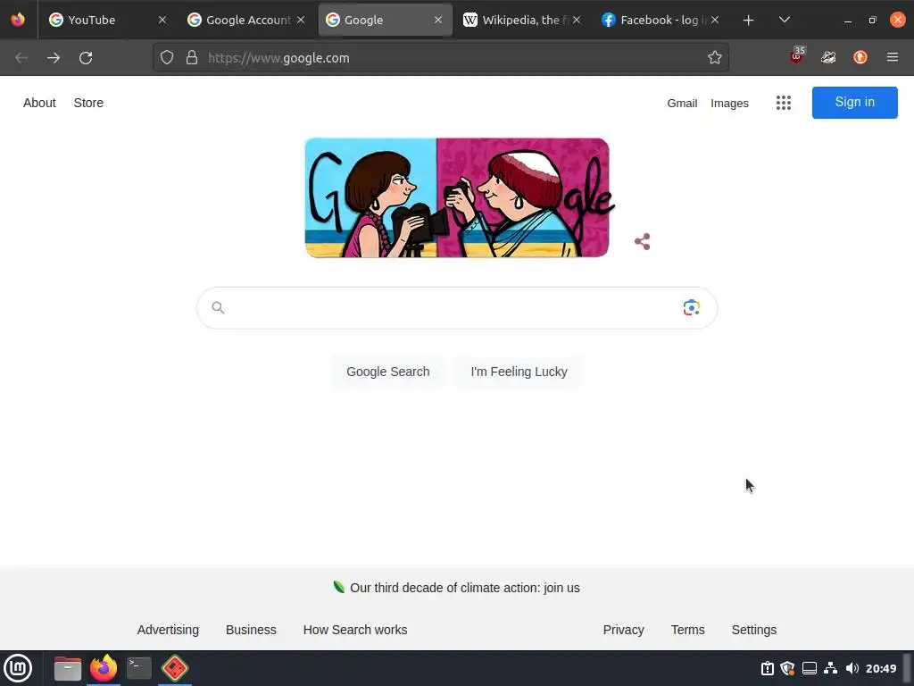
Task: Close the Google Account tab
Action: click(x=301, y=20)
